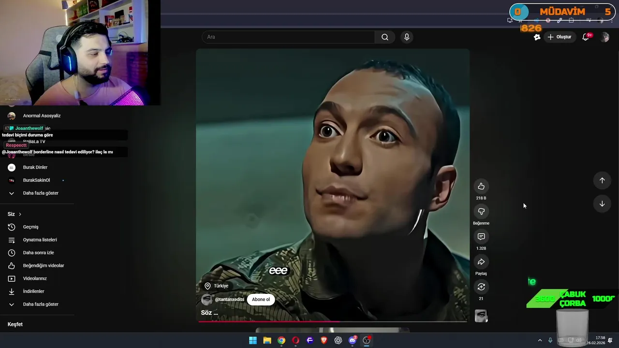Switch to OBS Studio on taskbar
Image resolution: width=619 pixels, height=348 pixels.
click(x=367, y=340)
